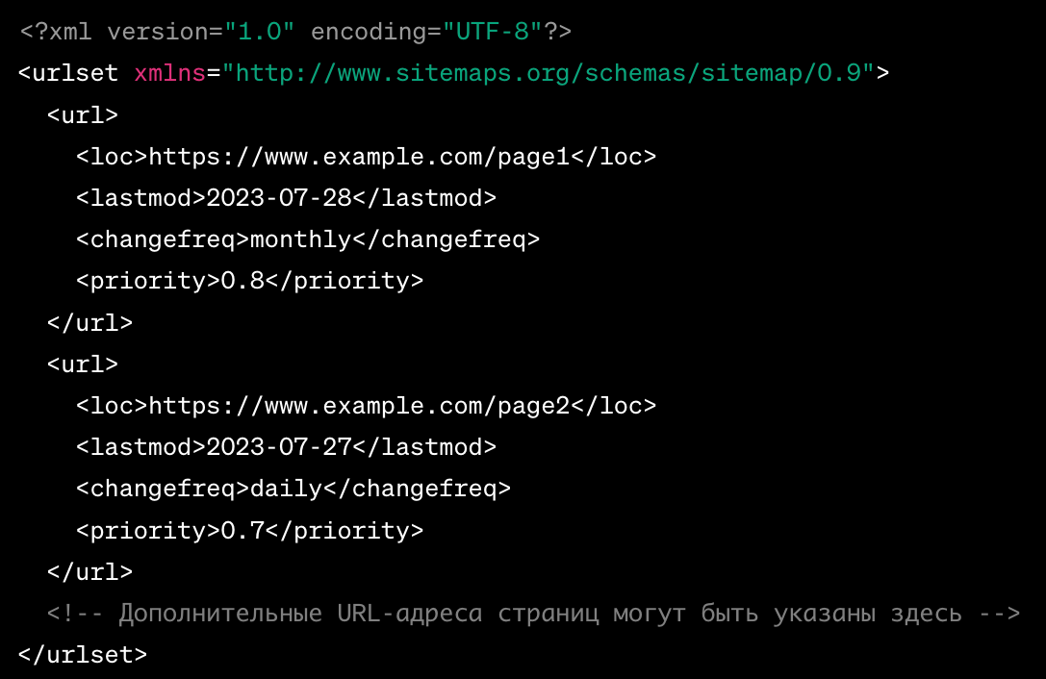This screenshot has width=1046, height=679.
Task: Click the closing </urlset> tag
Action: pos(83,655)
